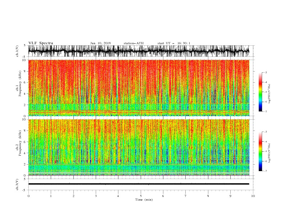Click the '6' kHz tick on ch.1 frequency axis

[x=25, y=82]
